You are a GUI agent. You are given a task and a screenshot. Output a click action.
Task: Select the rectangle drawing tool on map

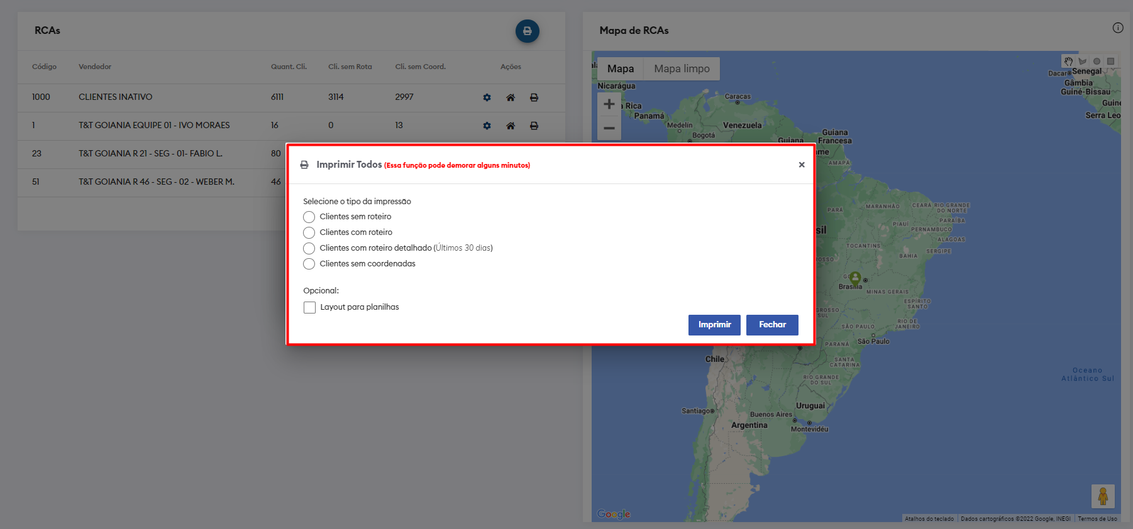[1111, 61]
